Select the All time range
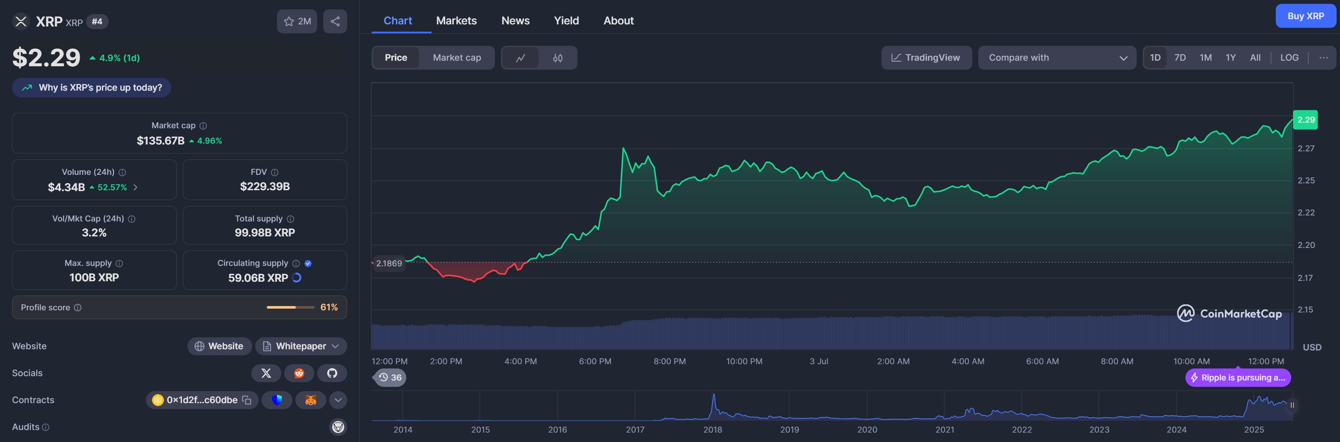1340x442 pixels. click(x=1255, y=58)
